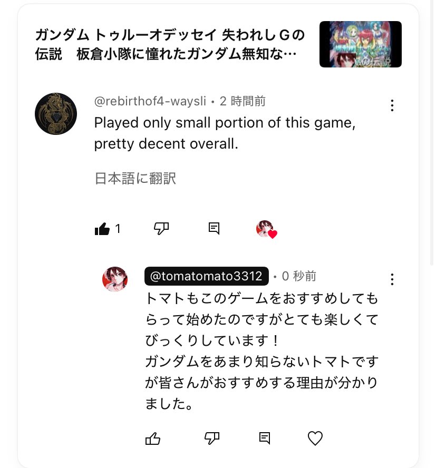The width and height of the screenshot is (436, 468).
Task: Toggle creator heart on English comment
Action: coord(266,229)
